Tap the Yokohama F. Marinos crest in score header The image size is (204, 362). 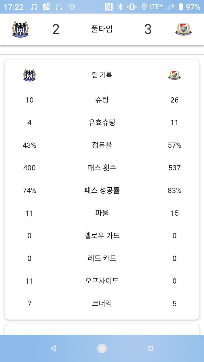pos(184,29)
